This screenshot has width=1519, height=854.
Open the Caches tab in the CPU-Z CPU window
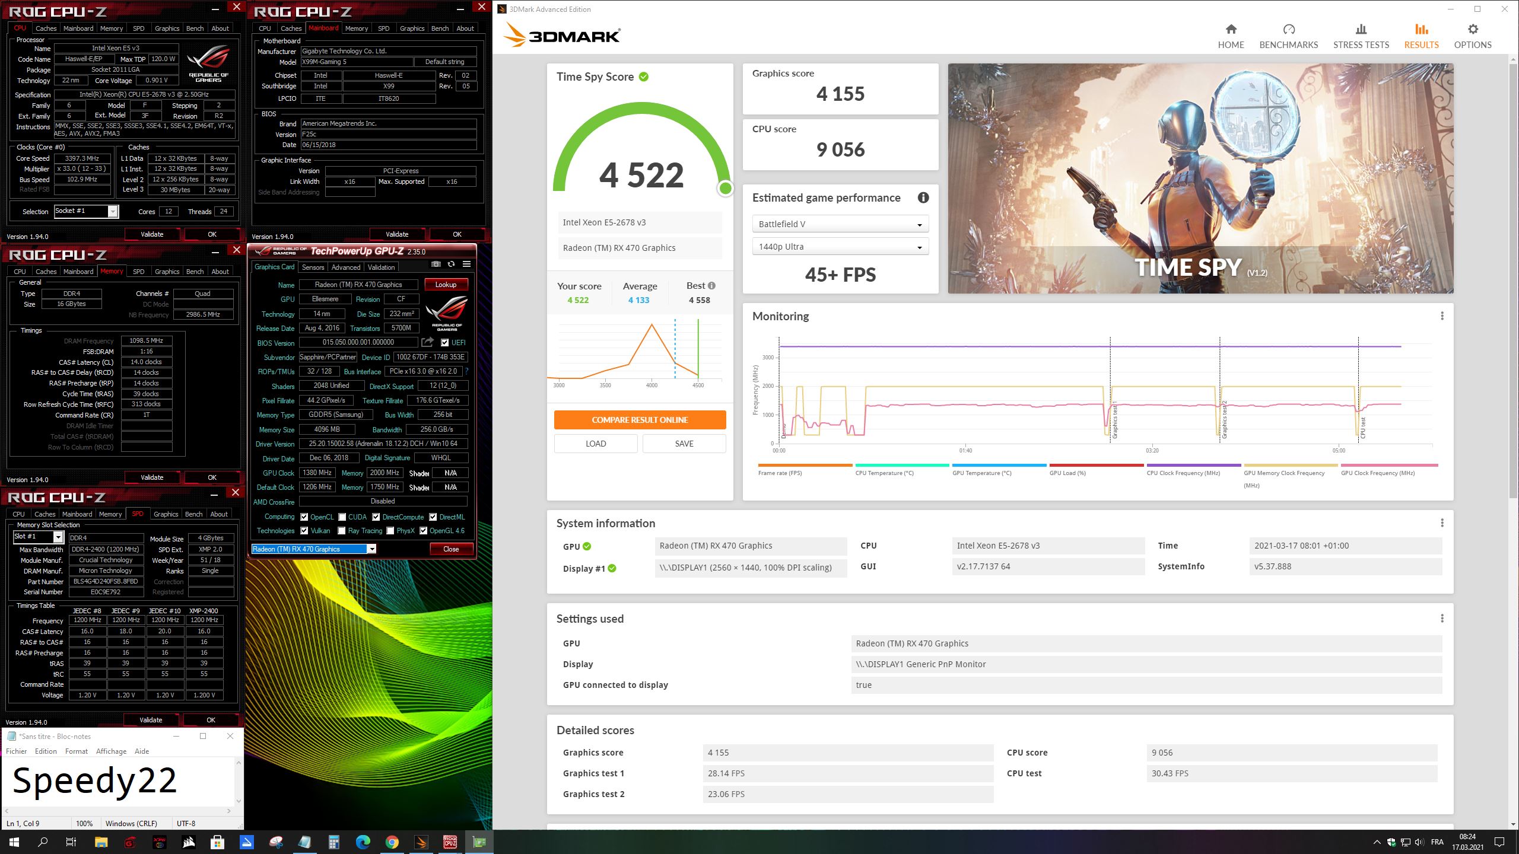click(46, 28)
